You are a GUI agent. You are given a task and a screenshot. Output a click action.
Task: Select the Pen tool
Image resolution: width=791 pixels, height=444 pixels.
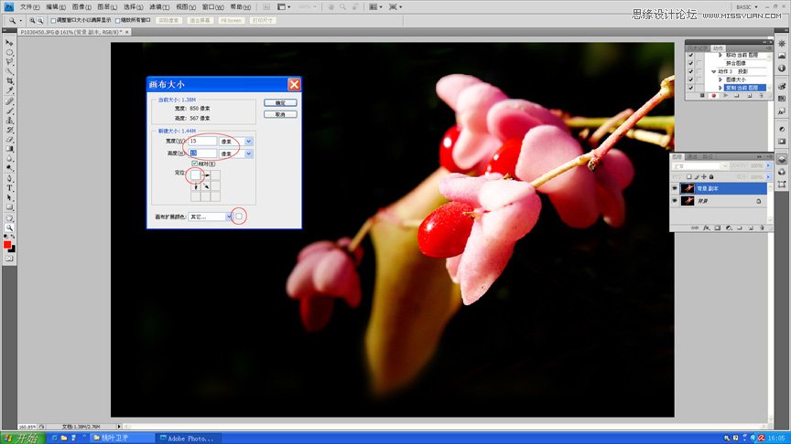9,178
